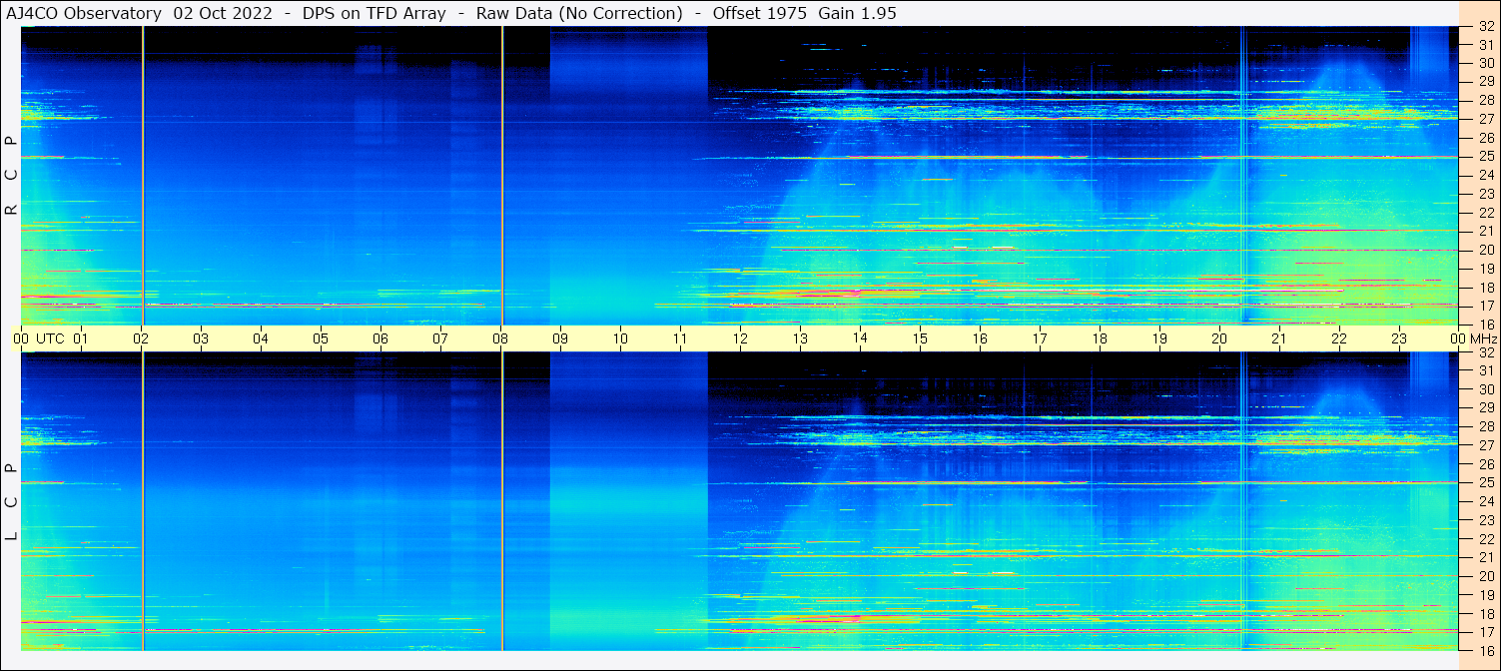Select Raw Data (No Correction) header text
Image resolution: width=1501 pixels, height=671 pixels.
pyautogui.click(x=579, y=13)
